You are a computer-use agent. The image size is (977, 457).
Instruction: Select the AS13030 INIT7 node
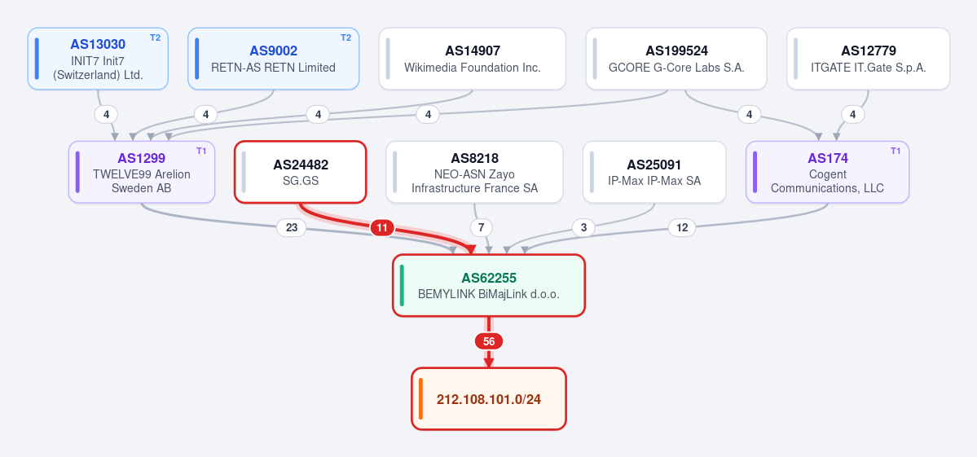(98, 59)
